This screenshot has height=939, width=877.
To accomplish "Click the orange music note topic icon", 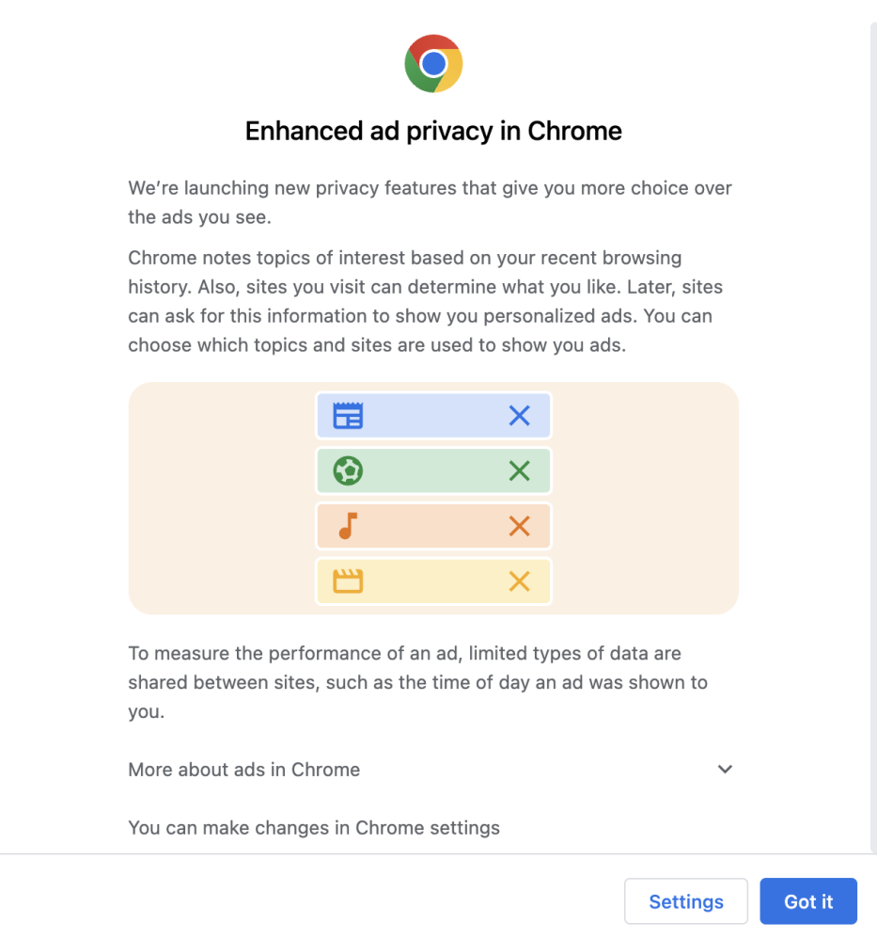I will click(x=348, y=526).
